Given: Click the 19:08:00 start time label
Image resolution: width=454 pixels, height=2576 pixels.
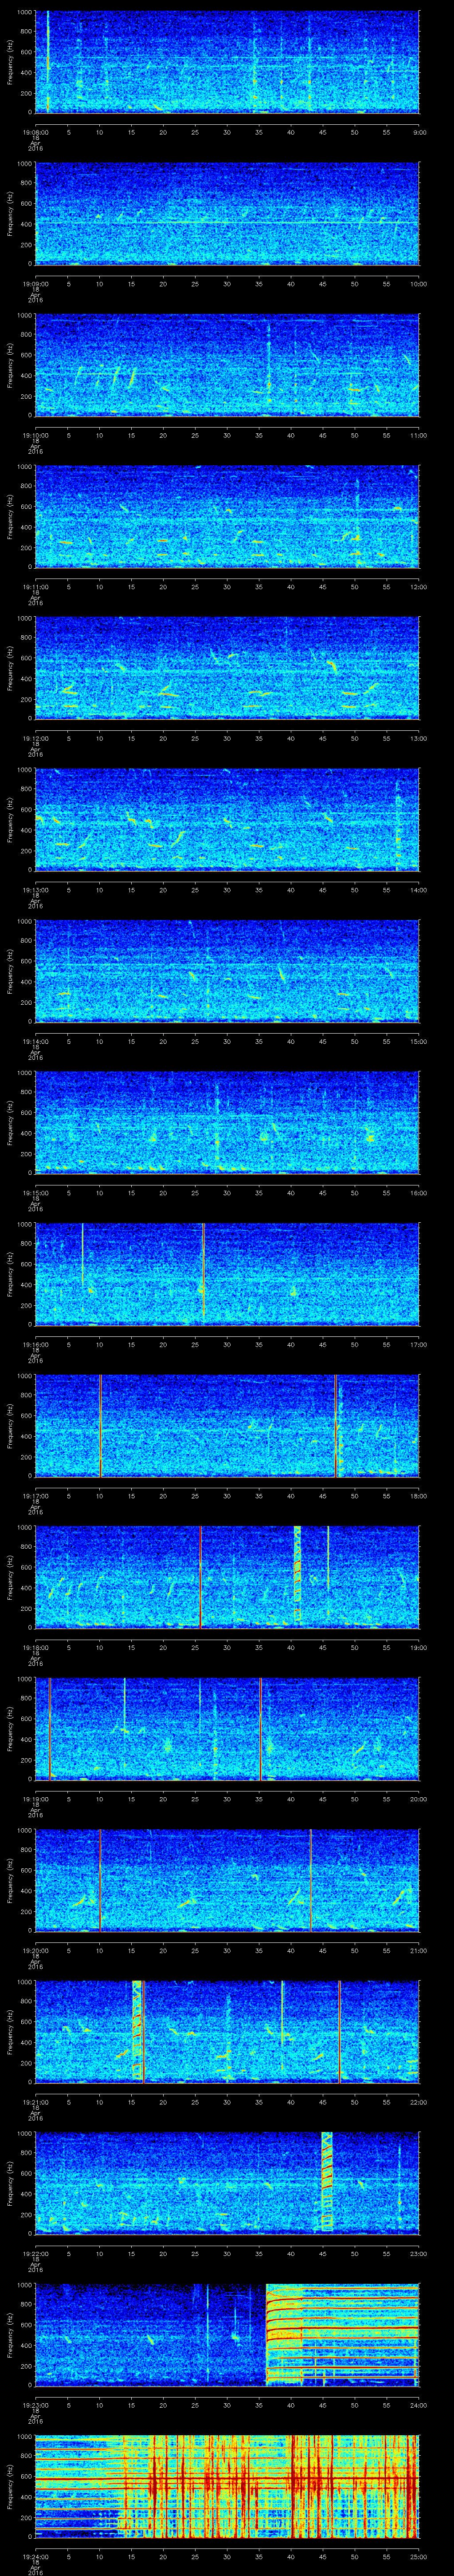Looking at the screenshot, I should tap(35, 131).
